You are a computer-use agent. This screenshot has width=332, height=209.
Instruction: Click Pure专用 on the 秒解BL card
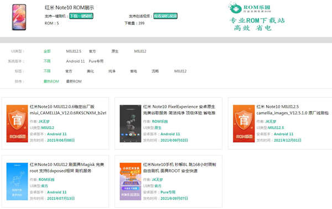[168, 192]
